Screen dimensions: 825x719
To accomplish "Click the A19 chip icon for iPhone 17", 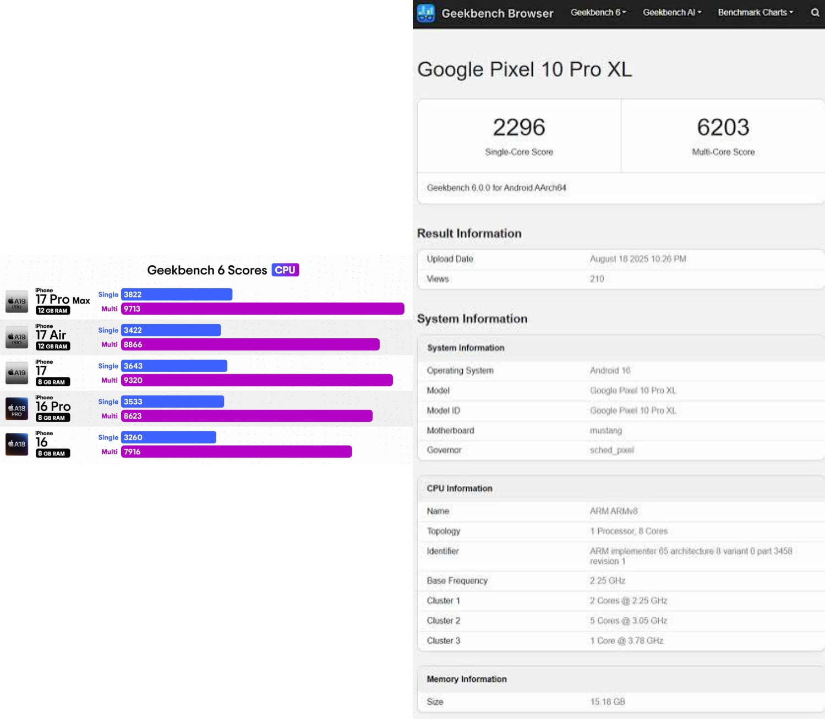I will click(17, 373).
